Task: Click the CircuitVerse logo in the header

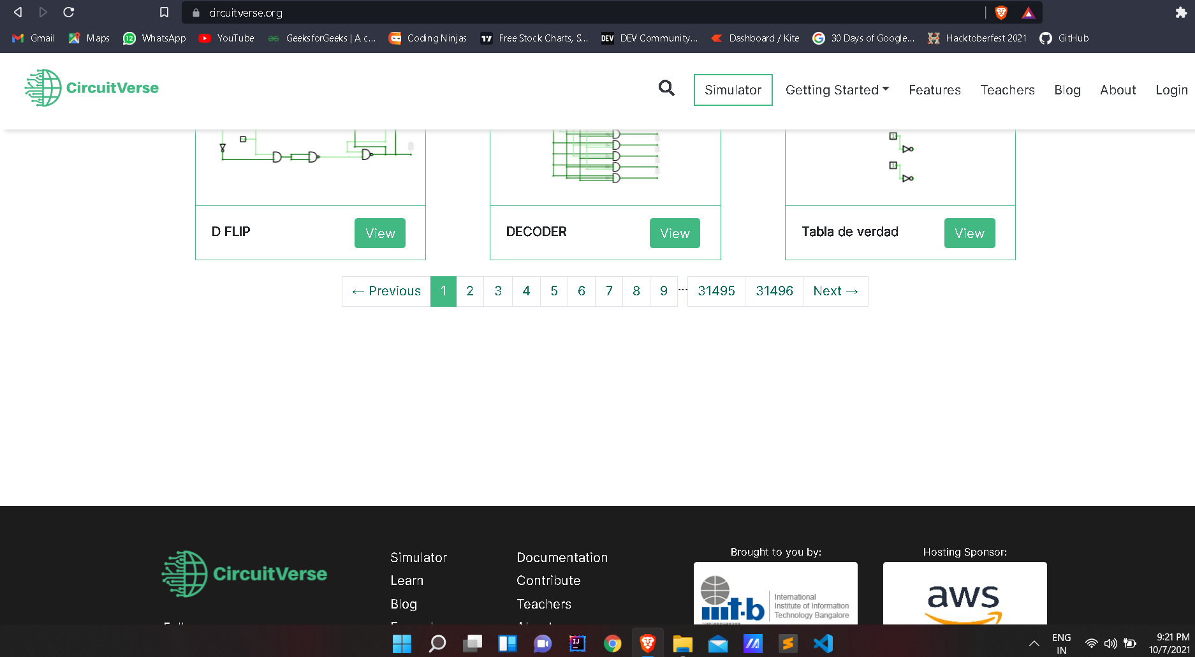Action: click(x=91, y=88)
